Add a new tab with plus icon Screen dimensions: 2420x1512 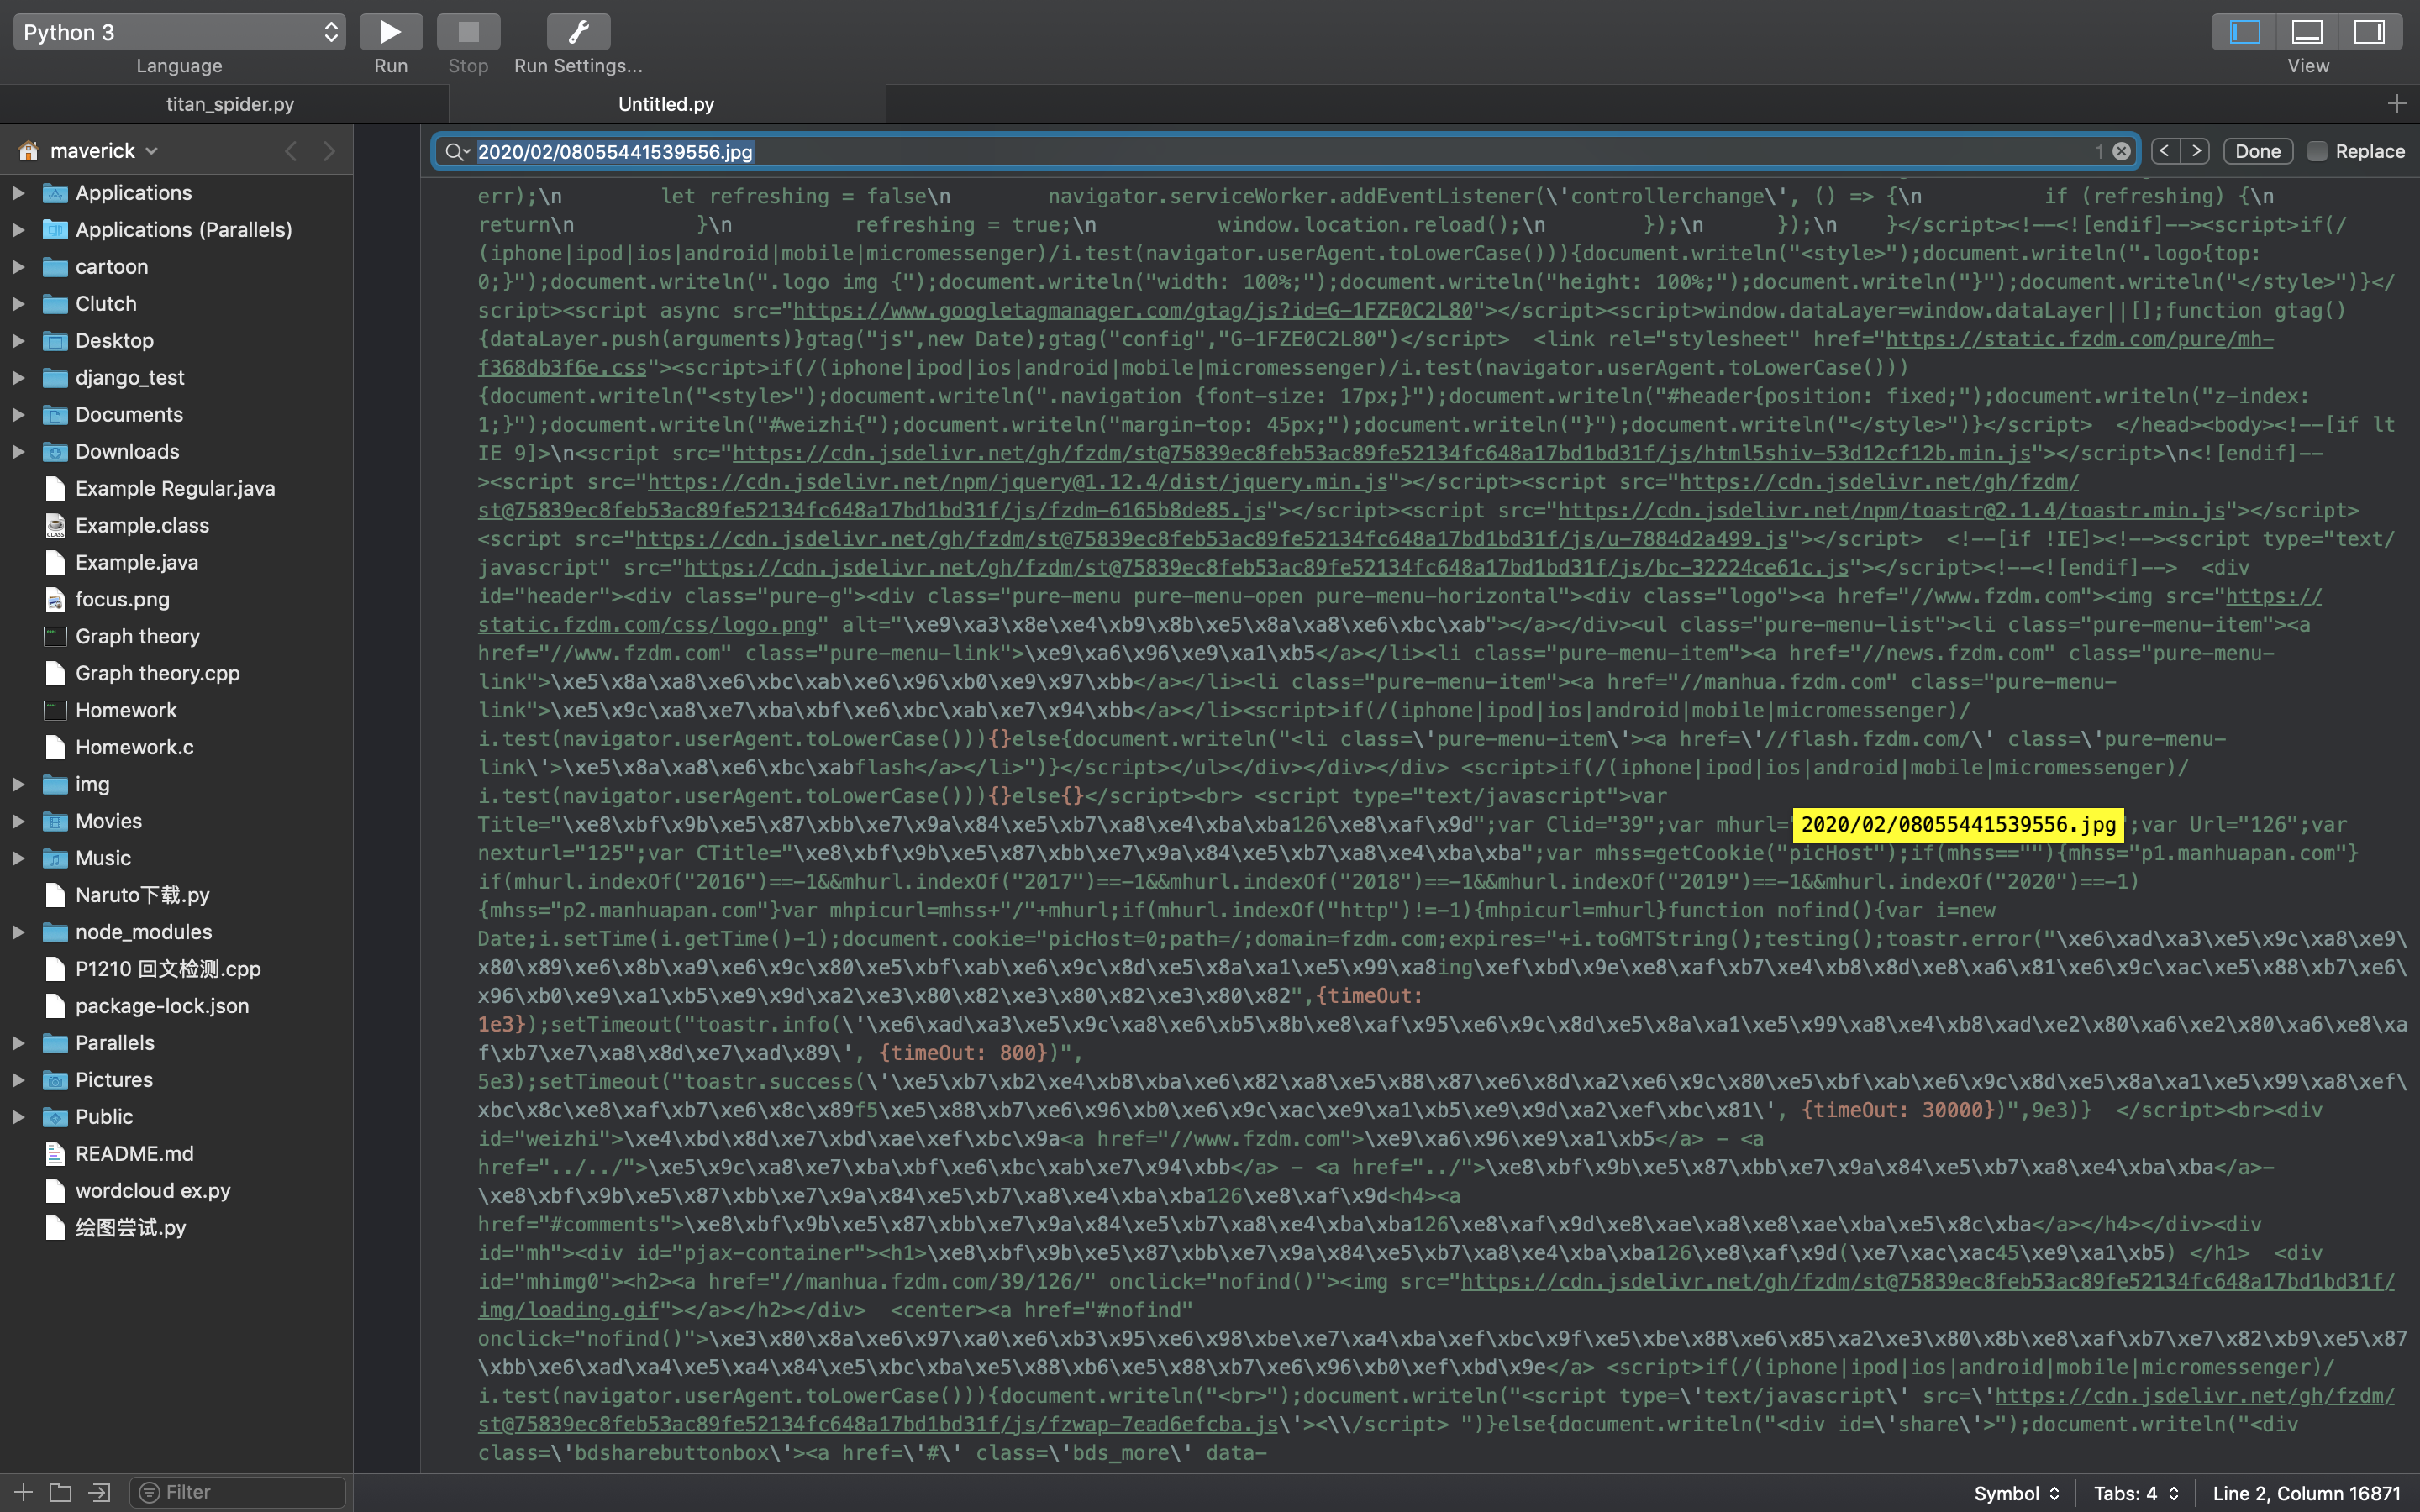[x=2396, y=104]
